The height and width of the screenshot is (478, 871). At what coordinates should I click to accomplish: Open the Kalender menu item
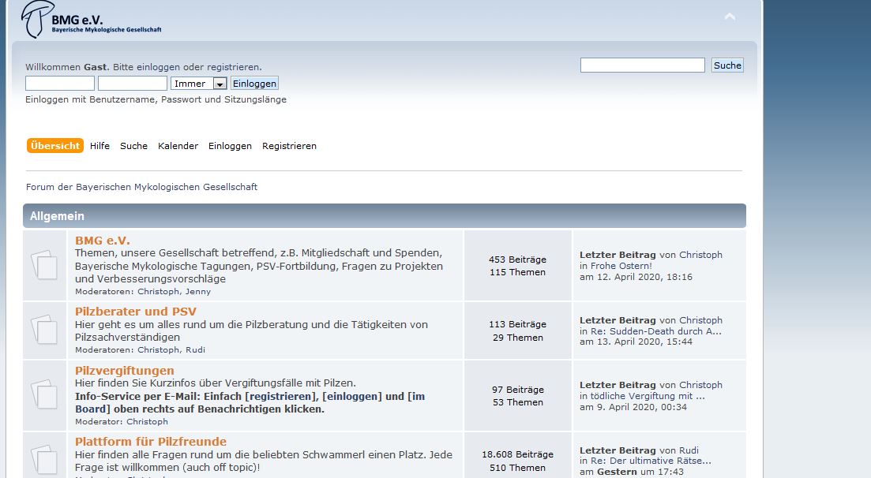point(178,146)
